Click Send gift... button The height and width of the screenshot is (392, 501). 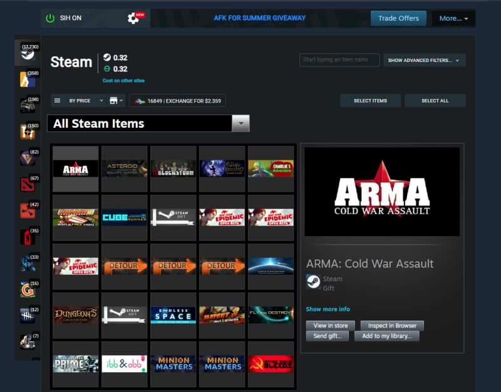(327, 336)
